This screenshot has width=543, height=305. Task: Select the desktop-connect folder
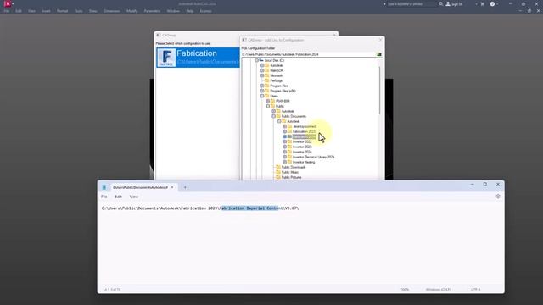point(305,126)
